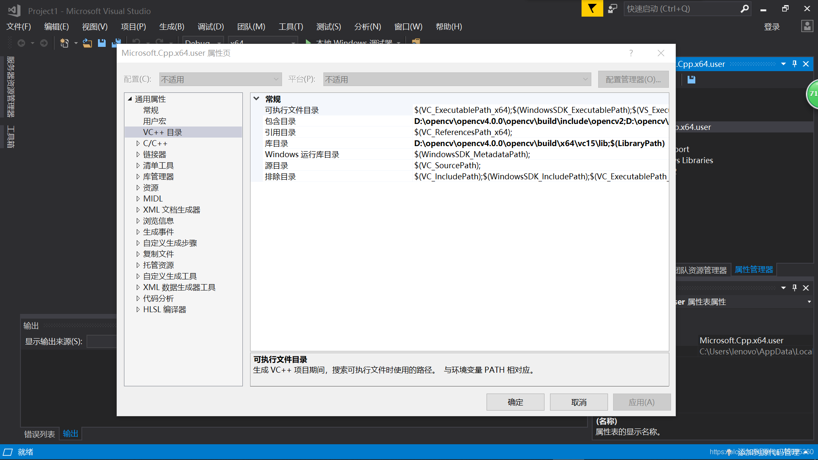Screen dimensions: 818x460
Task: Click the Save All icon in main toolbar
Action: point(116,43)
